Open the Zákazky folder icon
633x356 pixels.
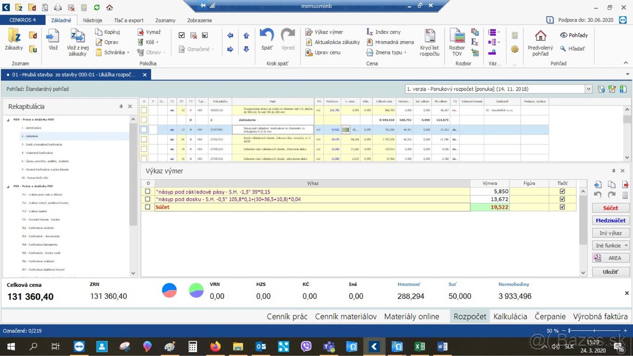click(x=14, y=36)
